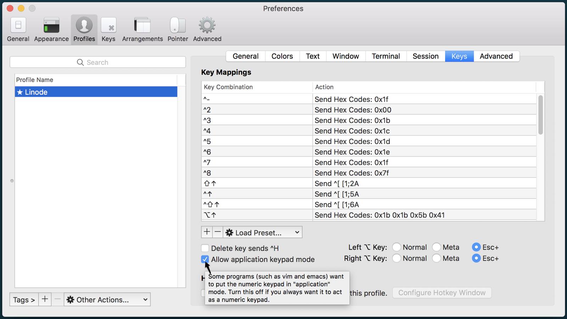
Task: Open the General preferences pane icon
Action: pyautogui.click(x=18, y=30)
